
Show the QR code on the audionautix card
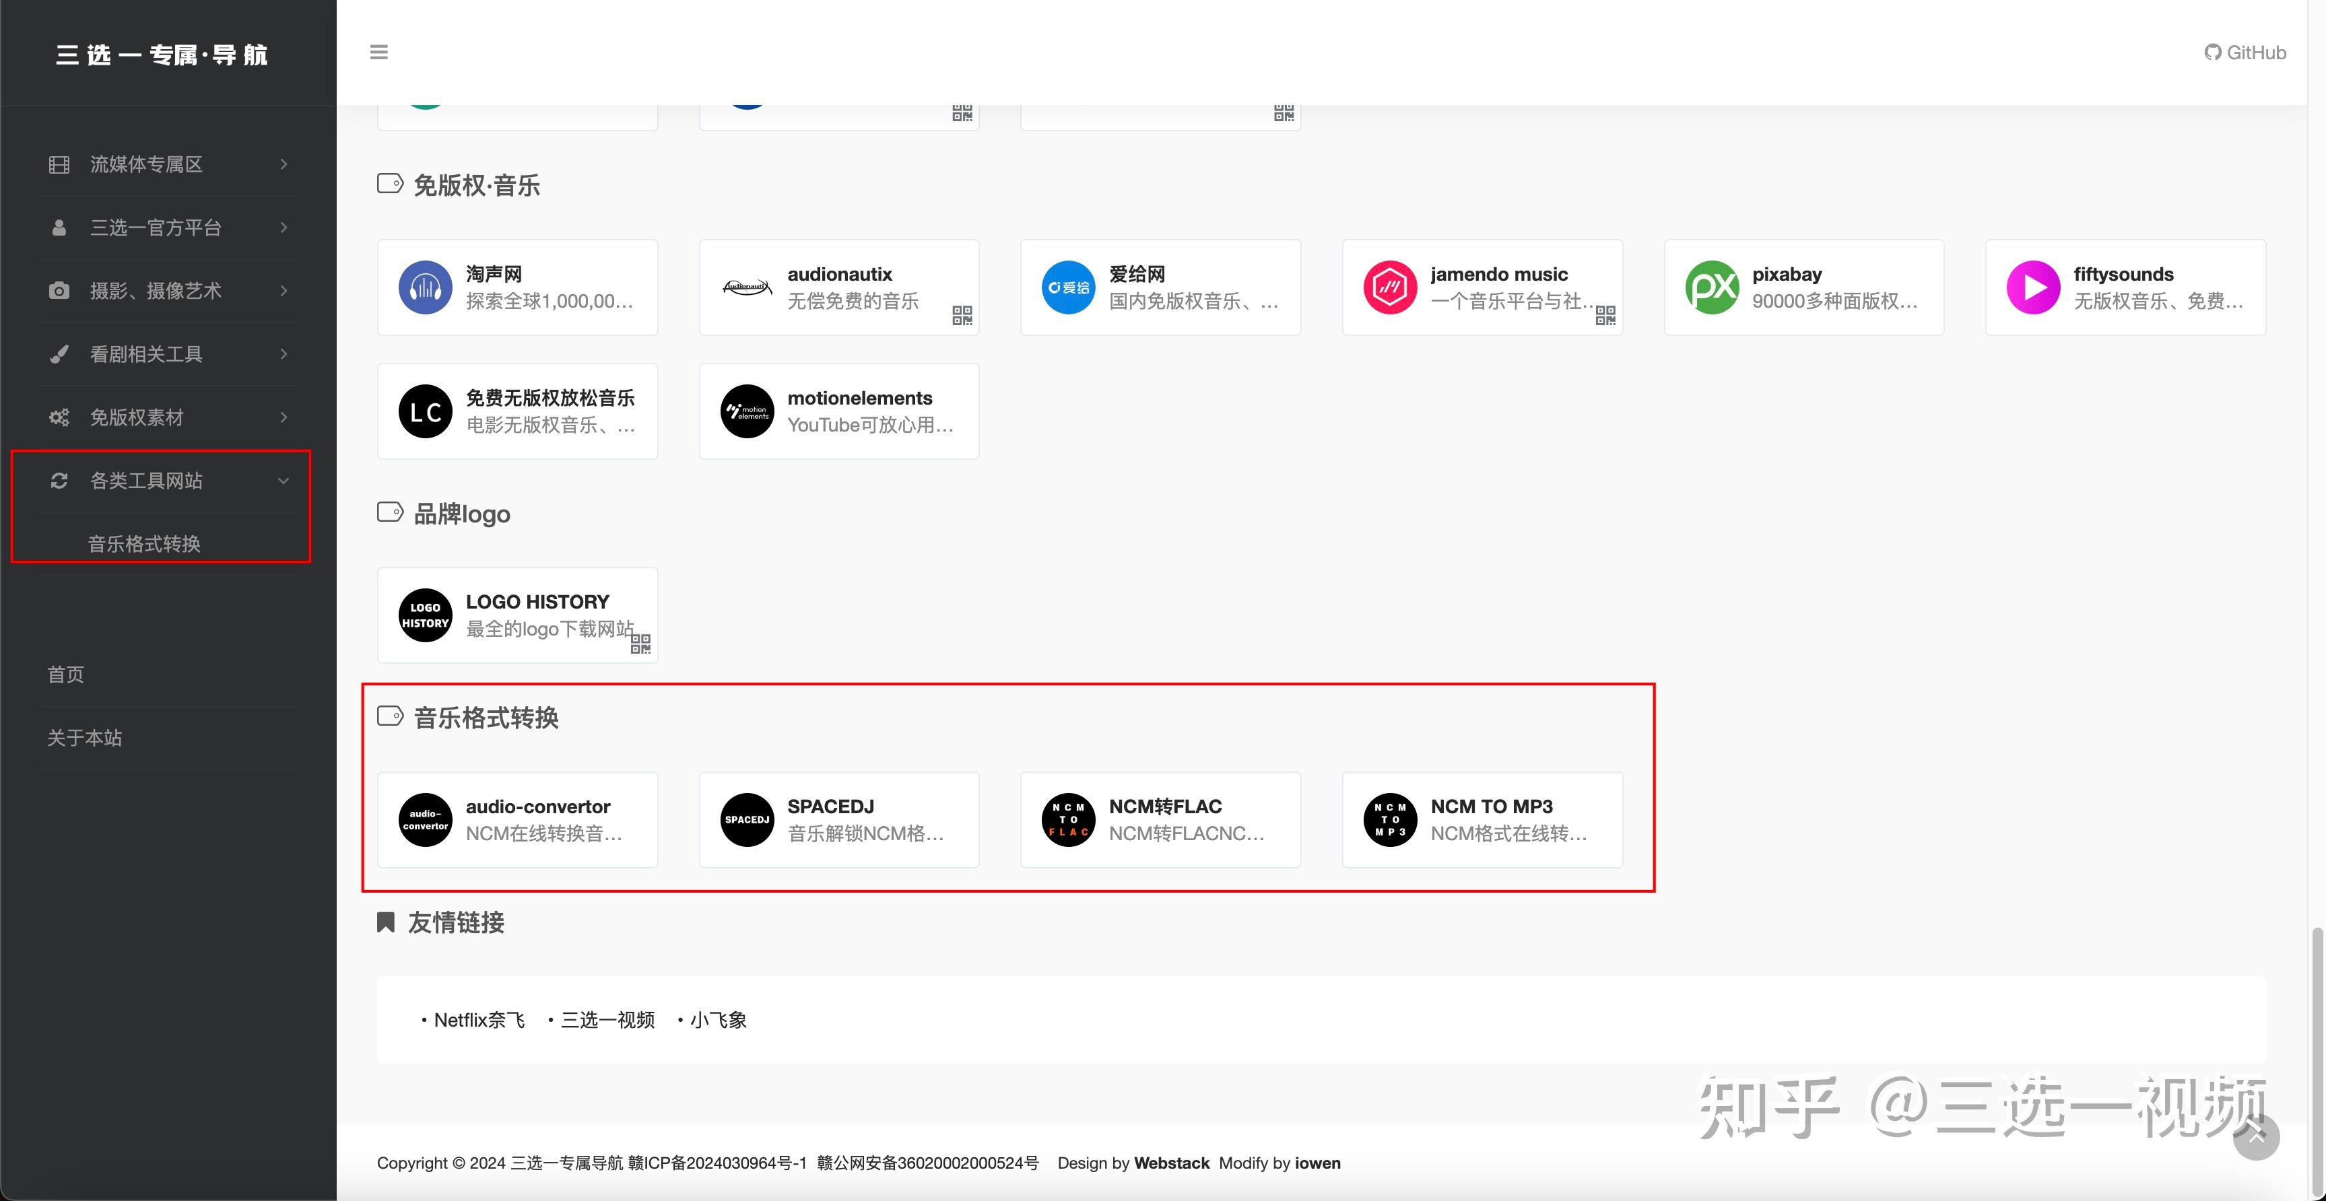click(x=962, y=315)
